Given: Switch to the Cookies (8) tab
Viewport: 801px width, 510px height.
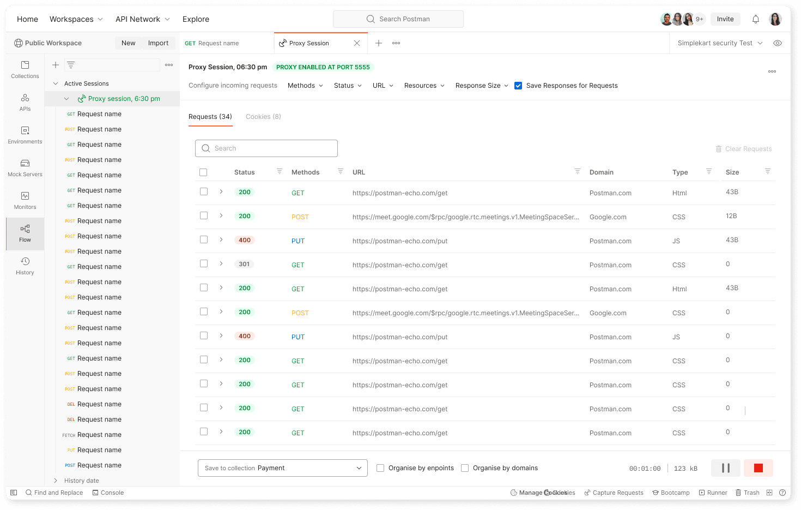Looking at the screenshot, I should point(263,117).
